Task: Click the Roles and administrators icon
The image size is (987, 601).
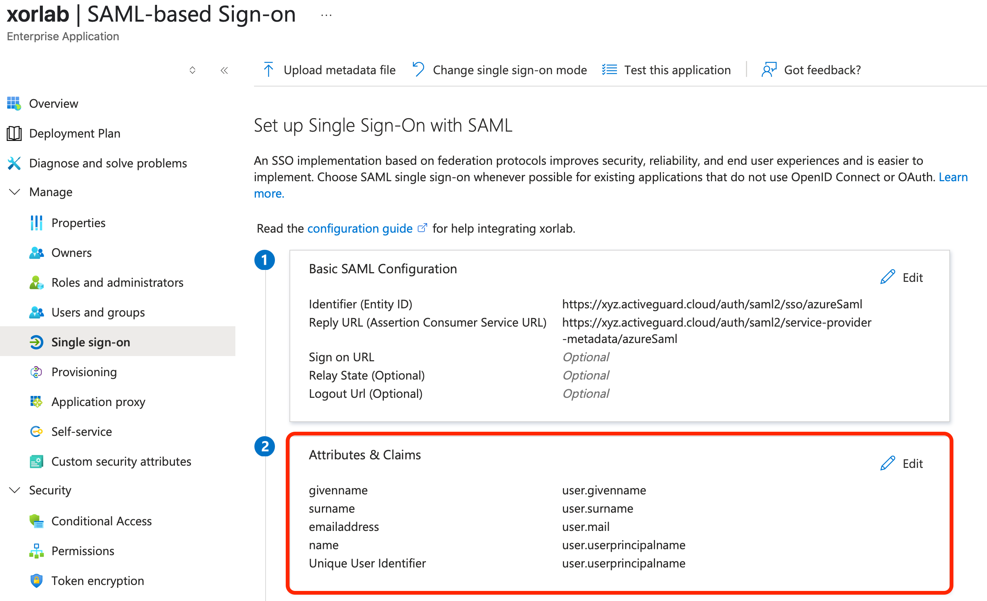Action: (x=37, y=282)
